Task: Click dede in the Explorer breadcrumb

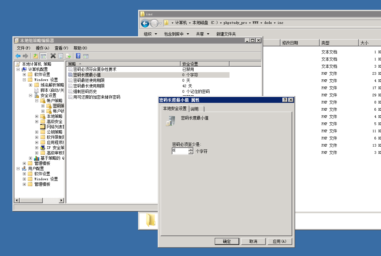Action: pyautogui.click(x=268, y=23)
